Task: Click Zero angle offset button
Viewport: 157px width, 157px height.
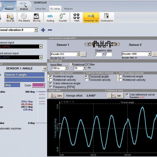Action: pos(56,96)
